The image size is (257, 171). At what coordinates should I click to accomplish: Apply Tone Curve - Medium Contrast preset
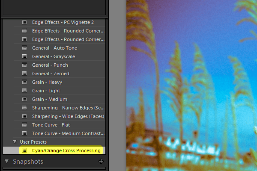click(68, 133)
